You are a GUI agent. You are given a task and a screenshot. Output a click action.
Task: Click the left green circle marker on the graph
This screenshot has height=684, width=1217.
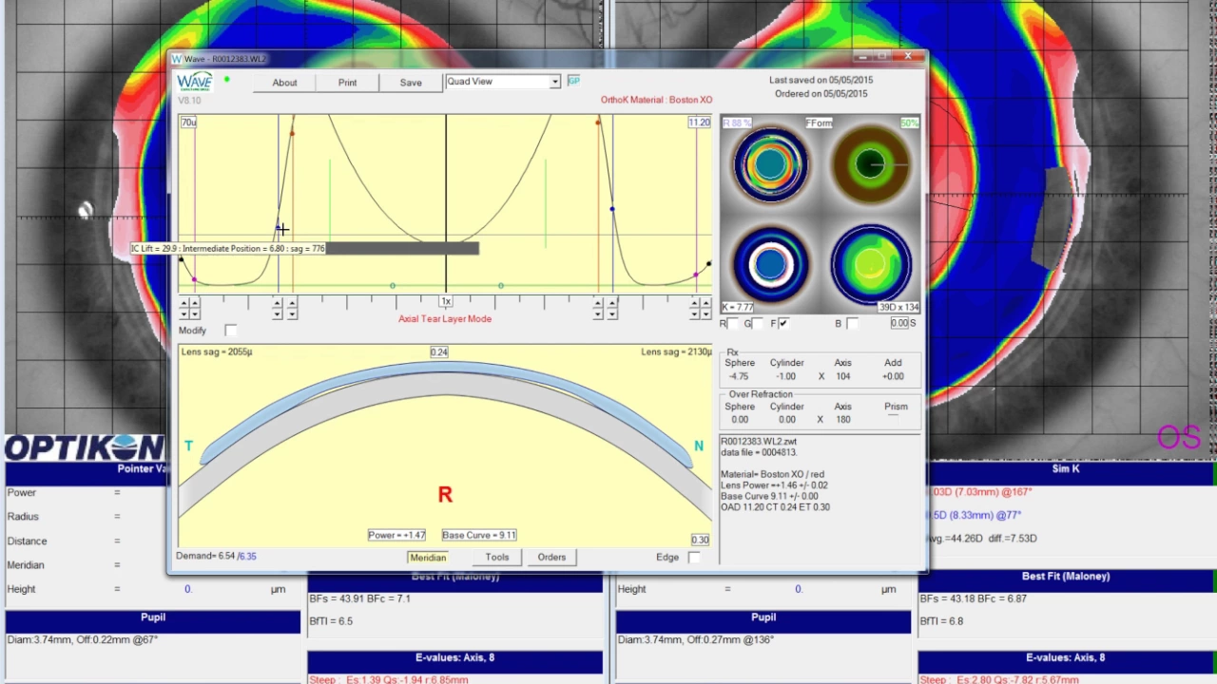(393, 286)
